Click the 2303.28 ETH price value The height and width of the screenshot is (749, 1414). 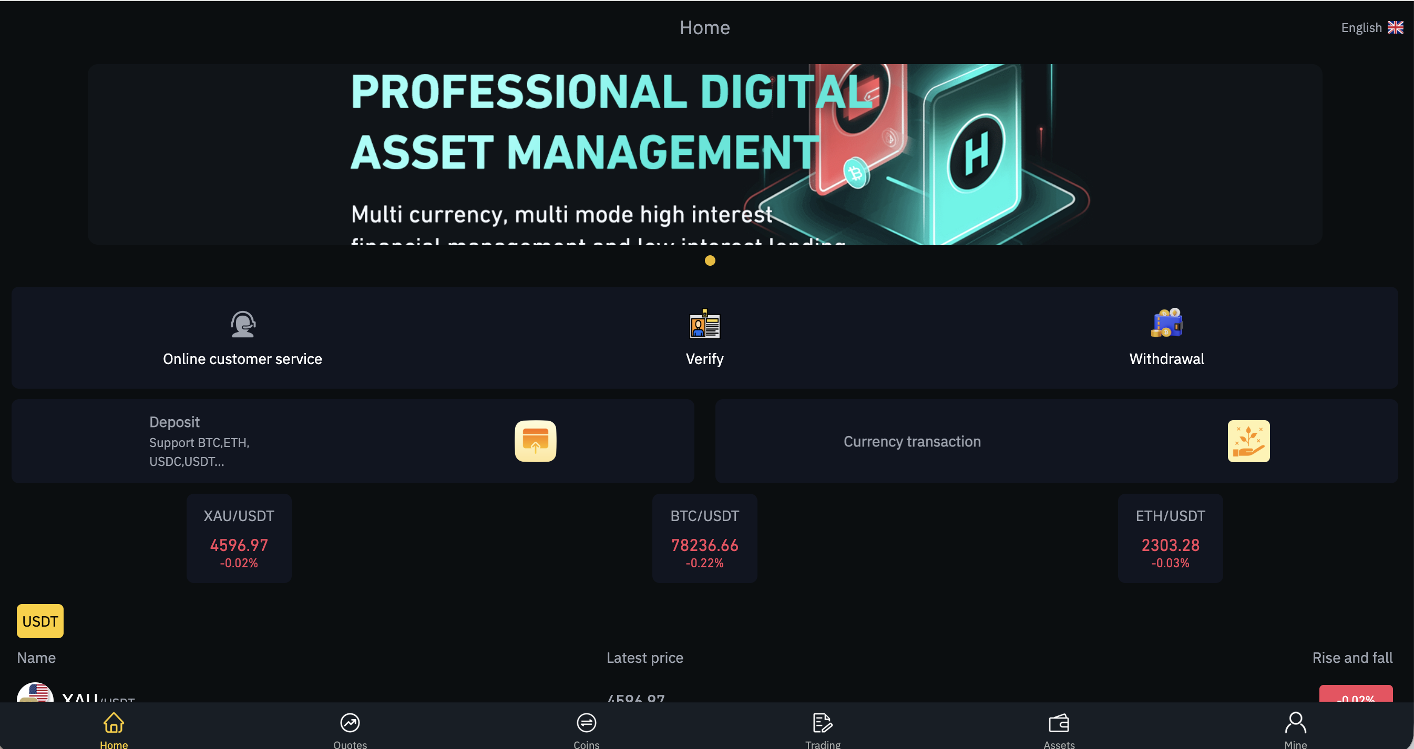[x=1170, y=545]
